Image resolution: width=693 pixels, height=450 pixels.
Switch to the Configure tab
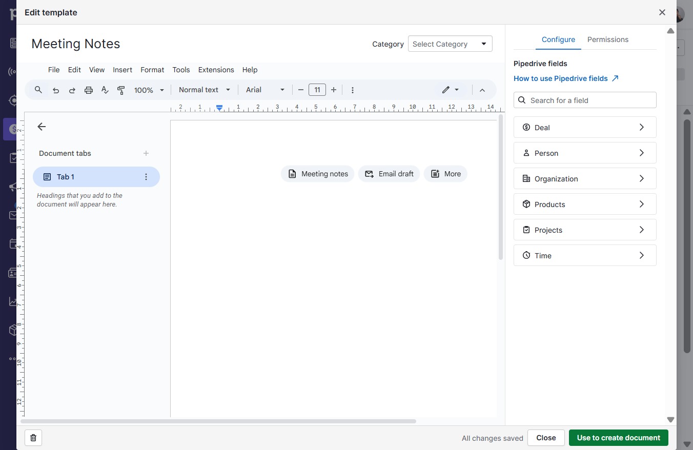558,39
